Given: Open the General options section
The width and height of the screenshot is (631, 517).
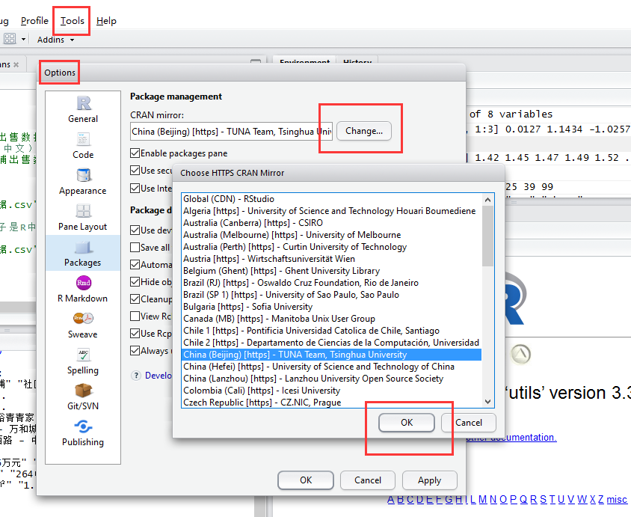Looking at the screenshot, I should point(83,108).
